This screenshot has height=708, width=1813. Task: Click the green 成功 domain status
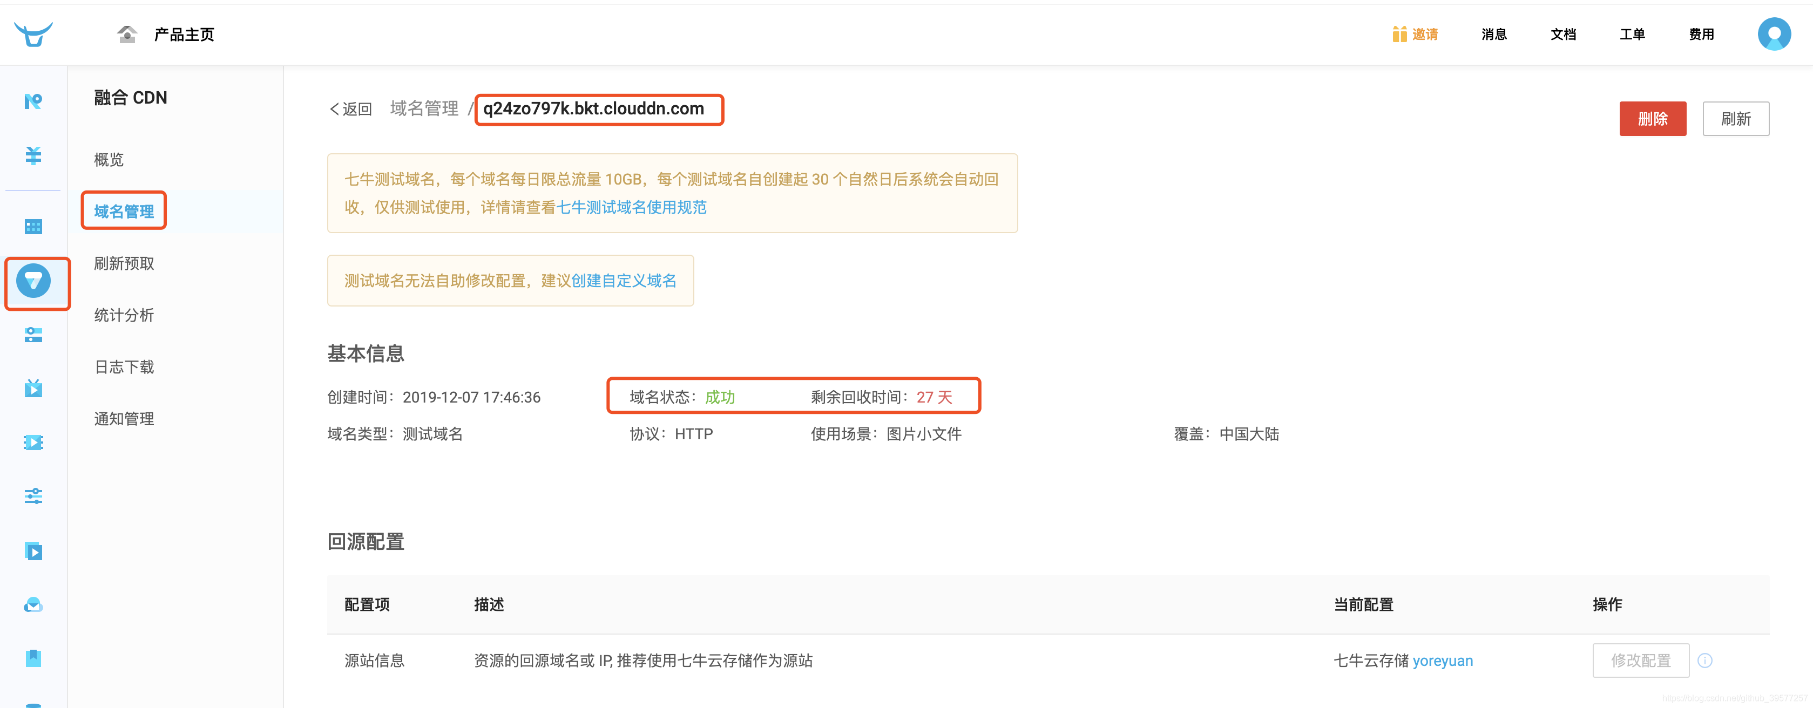coord(720,397)
